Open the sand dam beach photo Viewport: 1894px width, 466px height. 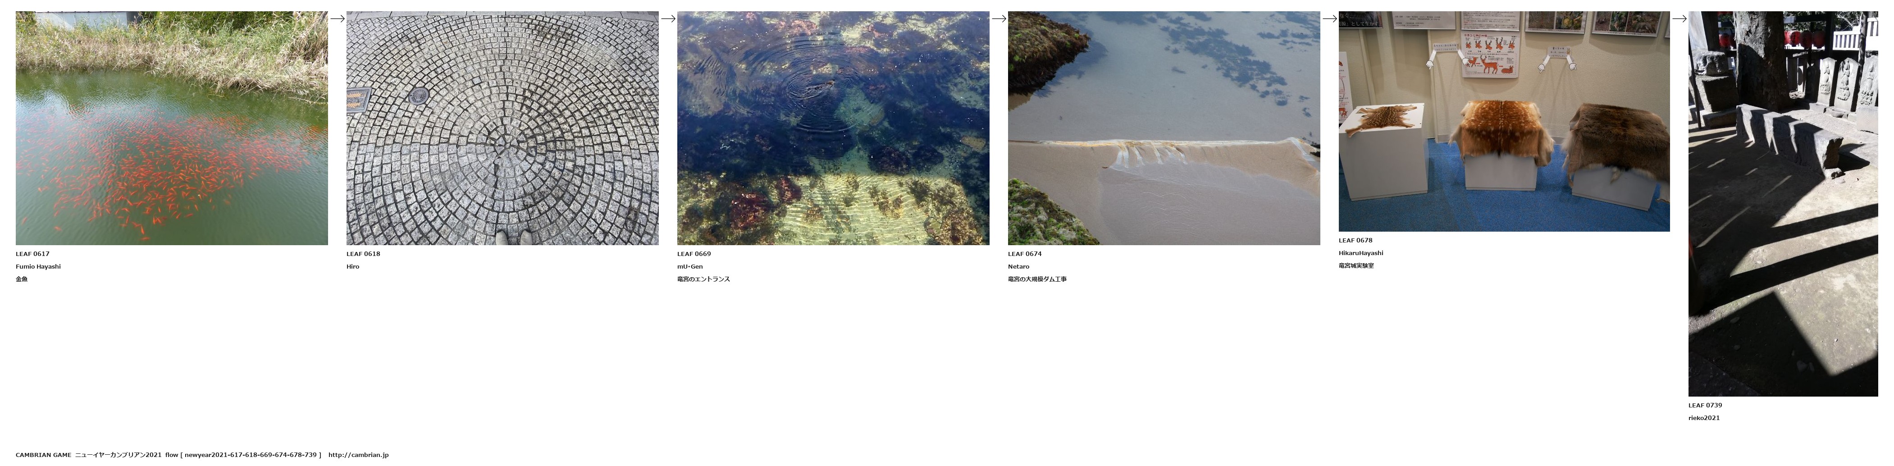tap(1164, 128)
